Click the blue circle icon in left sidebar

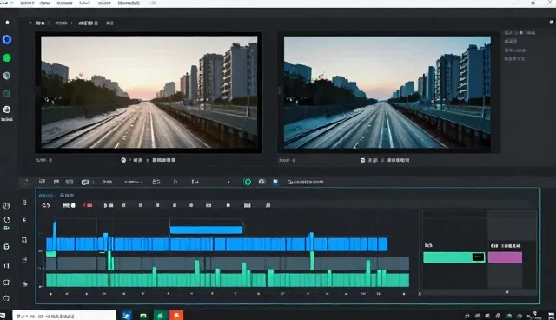click(x=7, y=40)
